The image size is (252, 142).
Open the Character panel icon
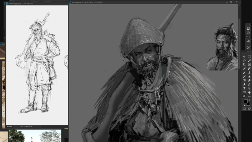point(248,41)
